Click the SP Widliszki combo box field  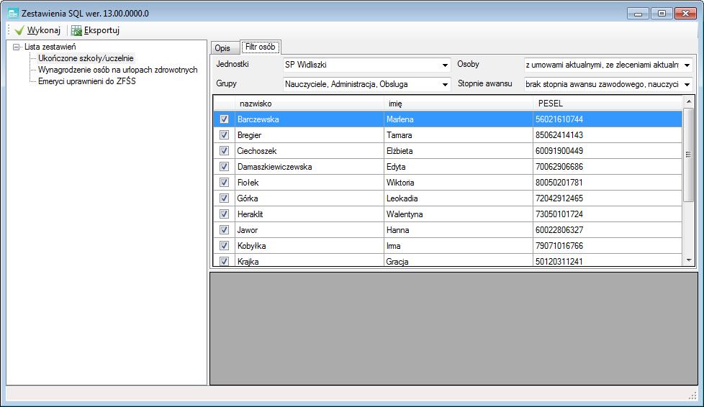click(367, 65)
